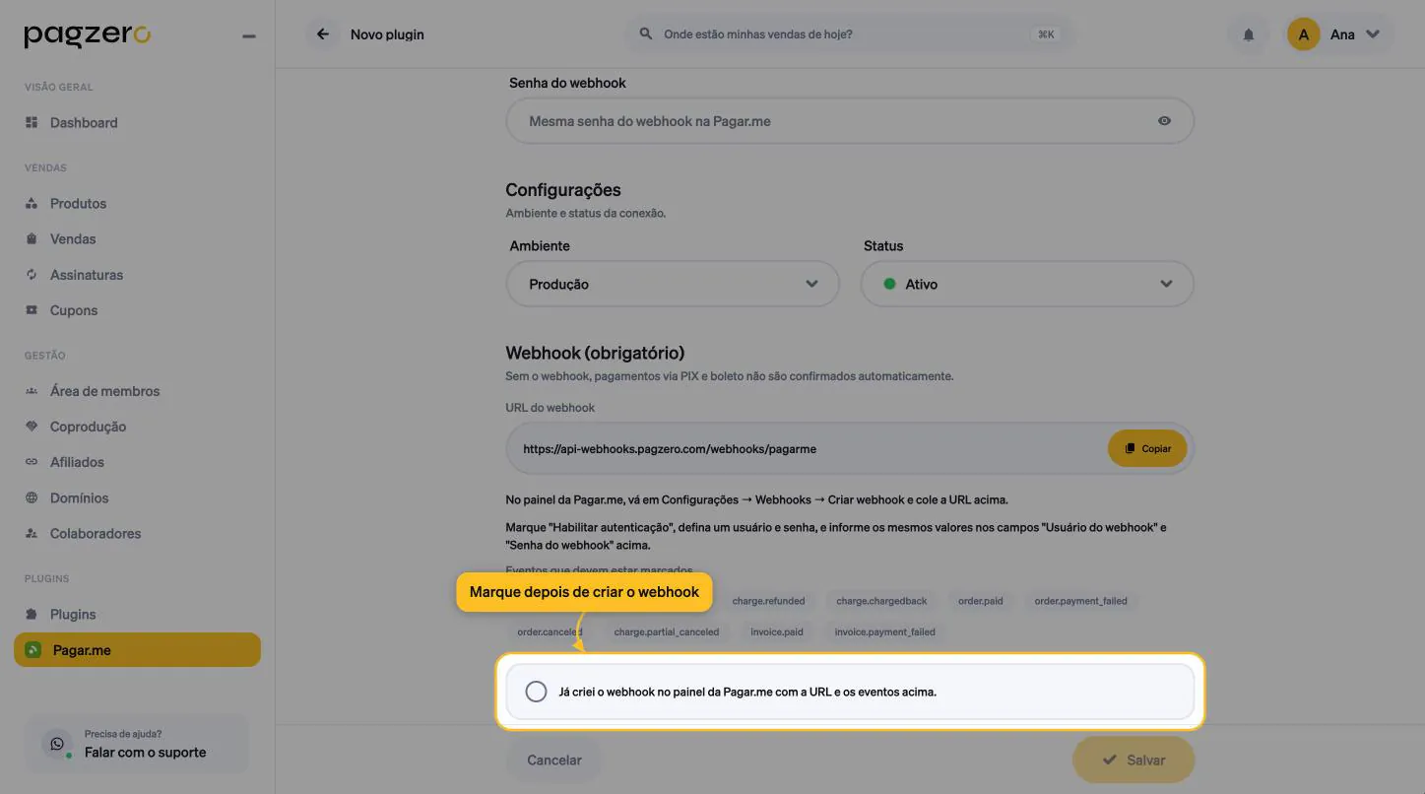Click the Afiliados link icon
The width and height of the screenshot is (1425, 794).
[32, 462]
